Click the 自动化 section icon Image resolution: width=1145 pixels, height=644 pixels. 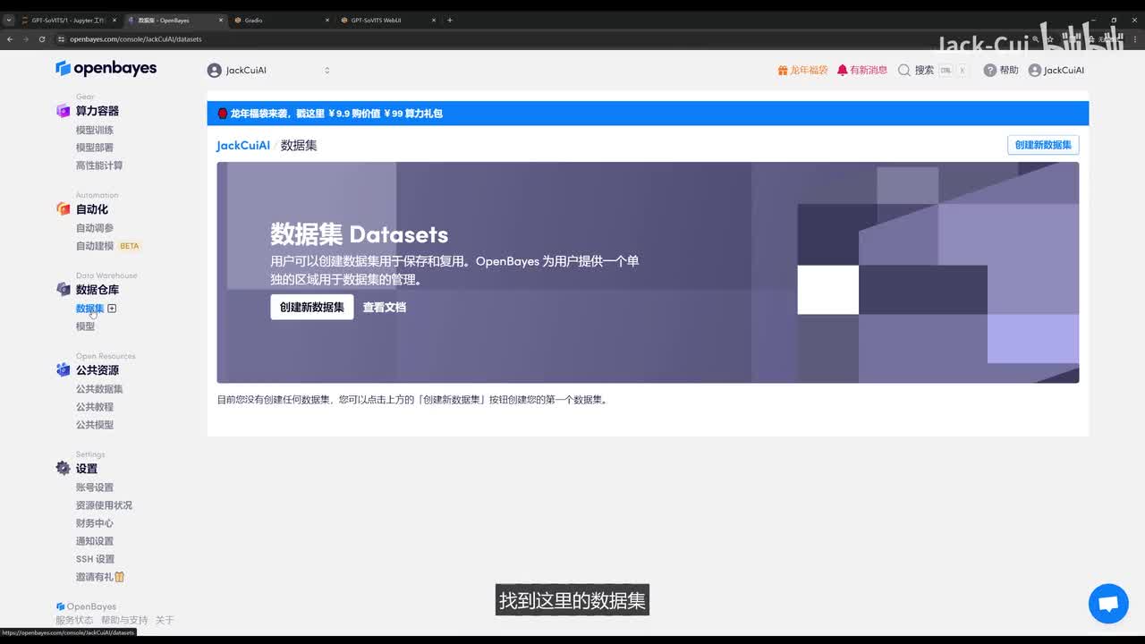63,209
